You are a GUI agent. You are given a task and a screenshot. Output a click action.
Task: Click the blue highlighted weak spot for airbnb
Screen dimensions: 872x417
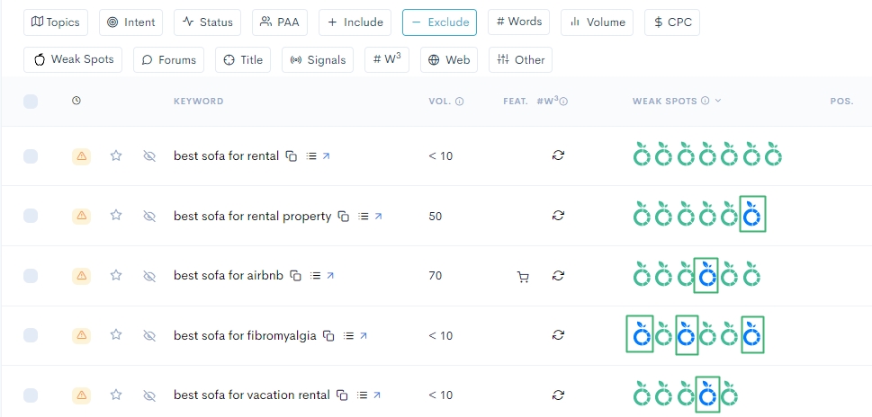click(706, 273)
